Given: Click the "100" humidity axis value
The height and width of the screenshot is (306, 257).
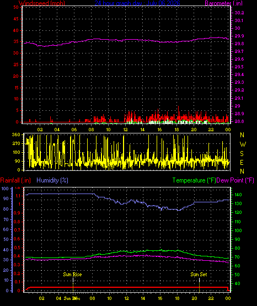Looking at the screenshot, I should 5,189.
